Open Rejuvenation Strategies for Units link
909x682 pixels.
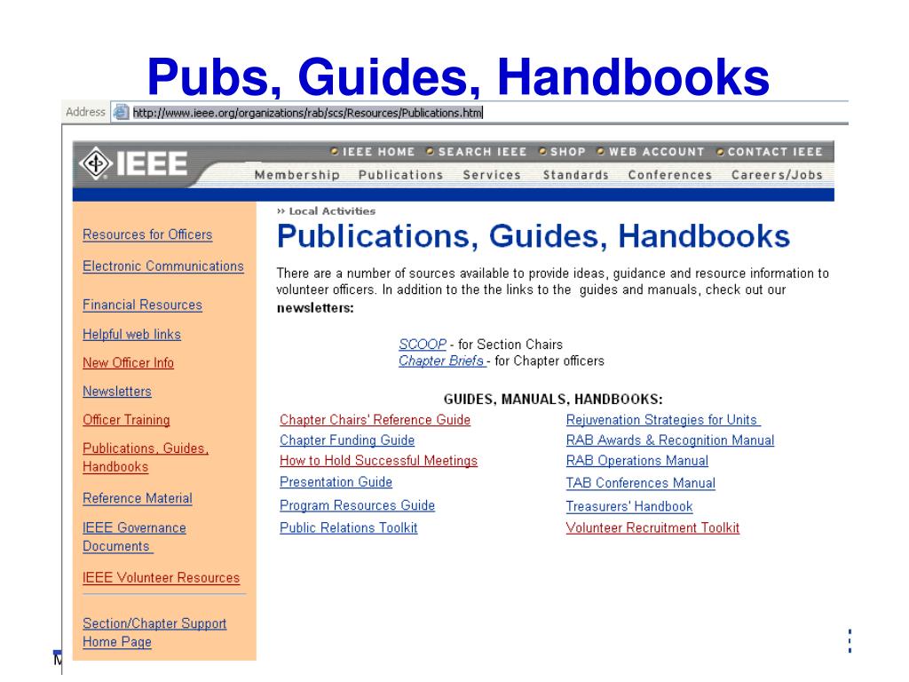[662, 420]
